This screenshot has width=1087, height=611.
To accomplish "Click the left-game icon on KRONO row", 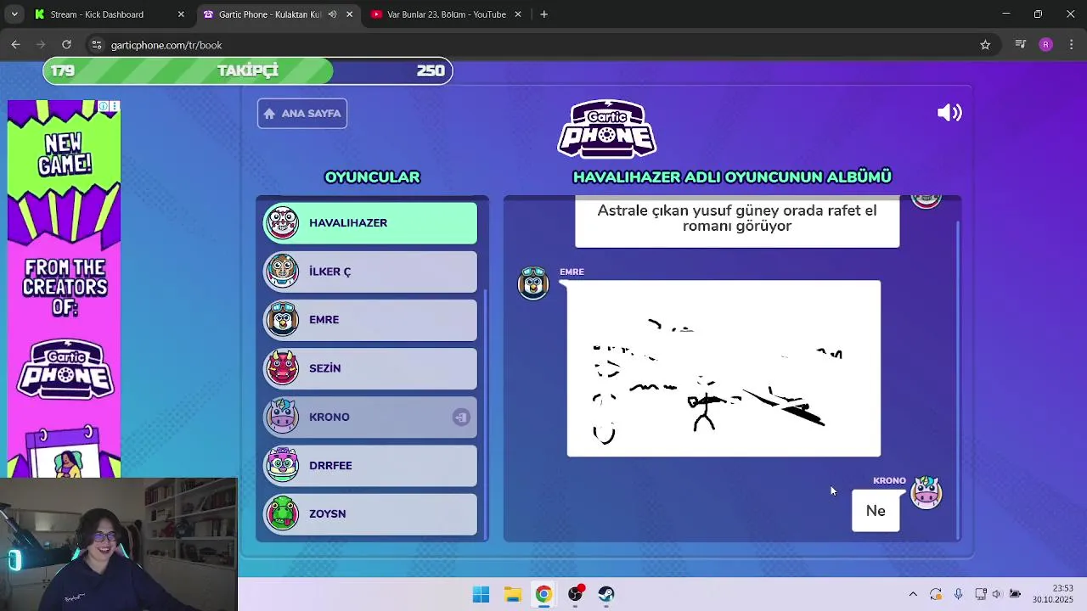I will pos(460,417).
